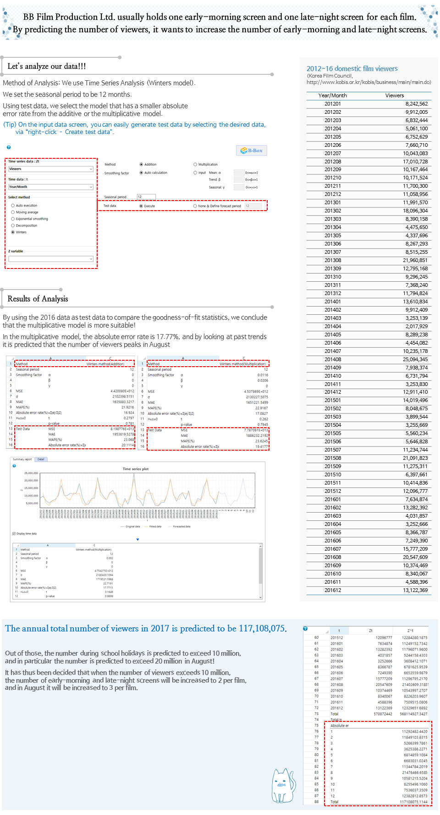Image resolution: width=440 pixels, height=815 pixels.
Task: Click the help icon beside the forecast table header
Action: pos(305,629)
